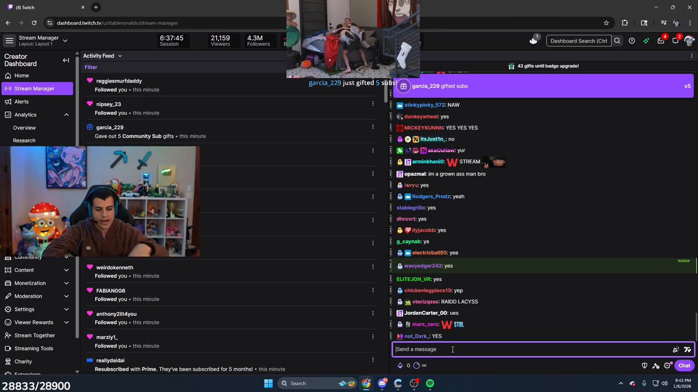The width and height of the screenshot is (698, 392).
Task: Open Stream Together in sidebar
Action: pos(37,336)
